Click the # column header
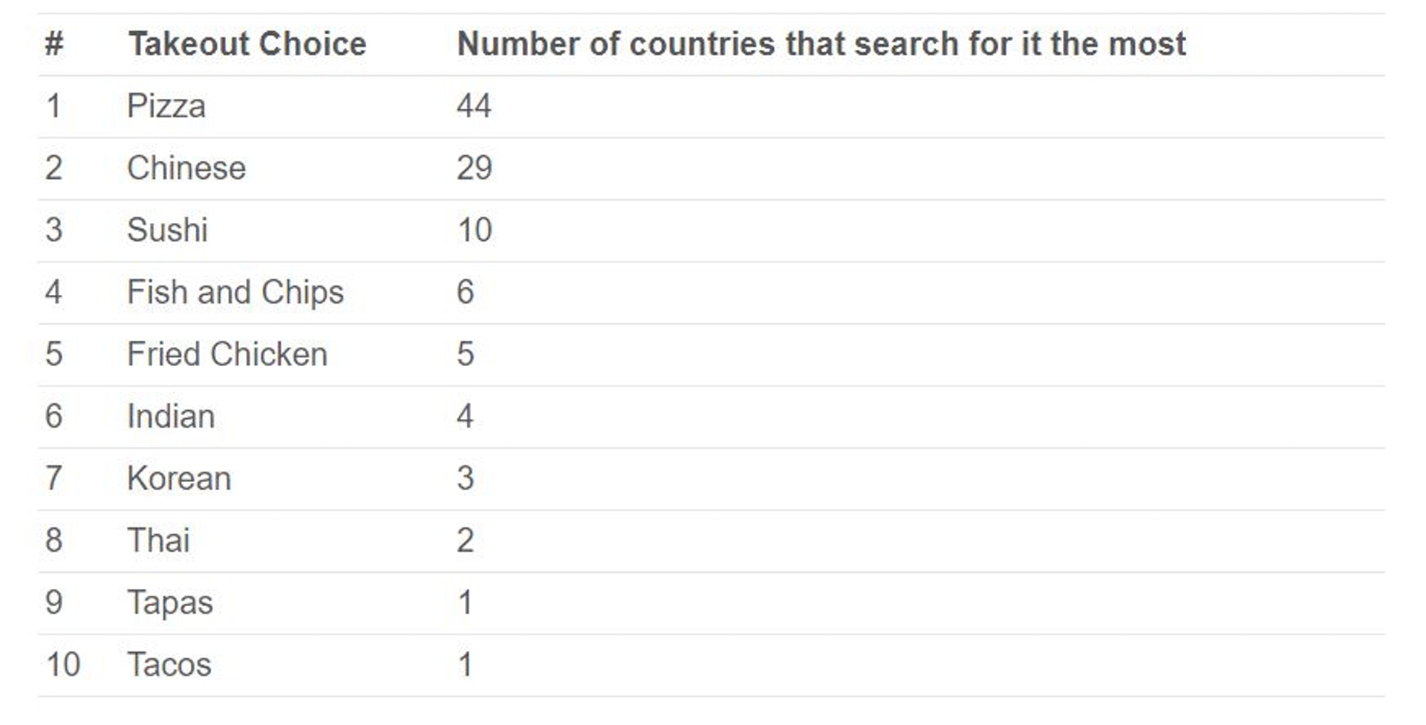This screenshot has width=1426, height=725. click(x=54, y=44)
